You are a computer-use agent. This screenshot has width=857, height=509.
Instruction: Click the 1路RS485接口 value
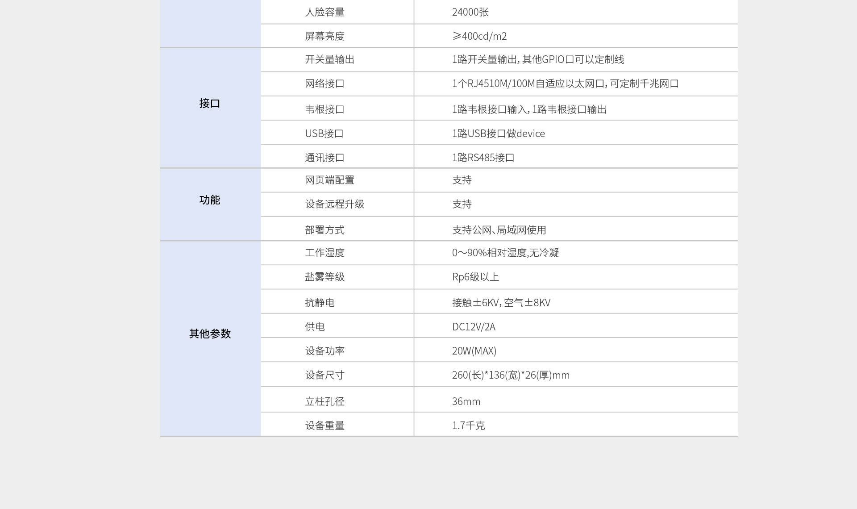coord(483,158)
